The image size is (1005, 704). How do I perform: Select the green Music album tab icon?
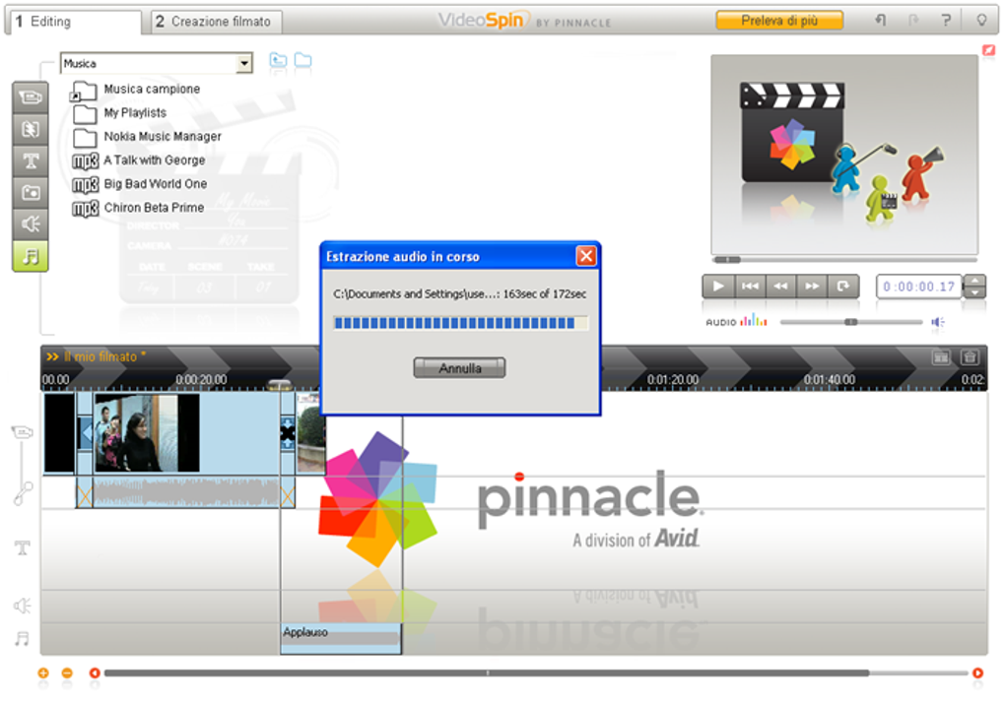click(31, 256)
